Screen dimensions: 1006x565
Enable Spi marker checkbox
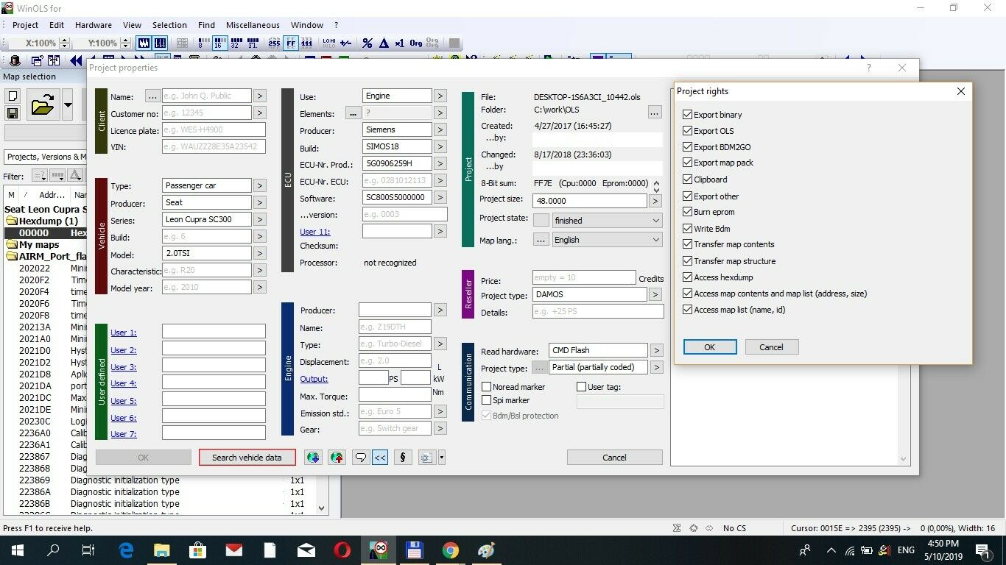coord(486,400)
